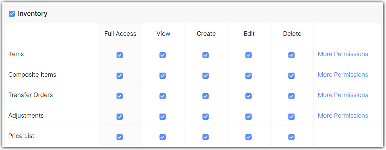Uncheck Edit permission for Adjustments
The image size is (386, 150).
(x=249, y=117)
